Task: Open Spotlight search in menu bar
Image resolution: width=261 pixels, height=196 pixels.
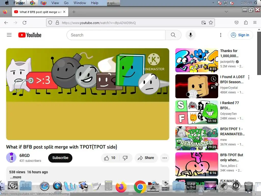Action: [x=256, y=3]
